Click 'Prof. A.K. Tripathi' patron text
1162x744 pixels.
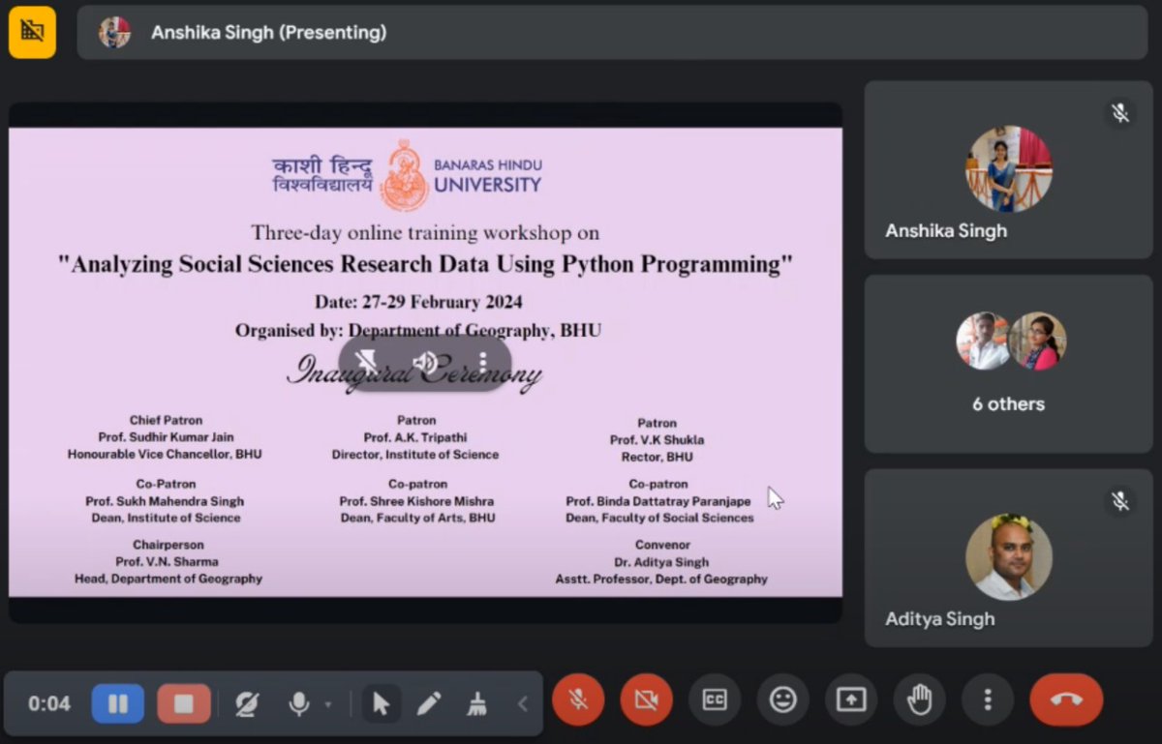click(416, 437)
